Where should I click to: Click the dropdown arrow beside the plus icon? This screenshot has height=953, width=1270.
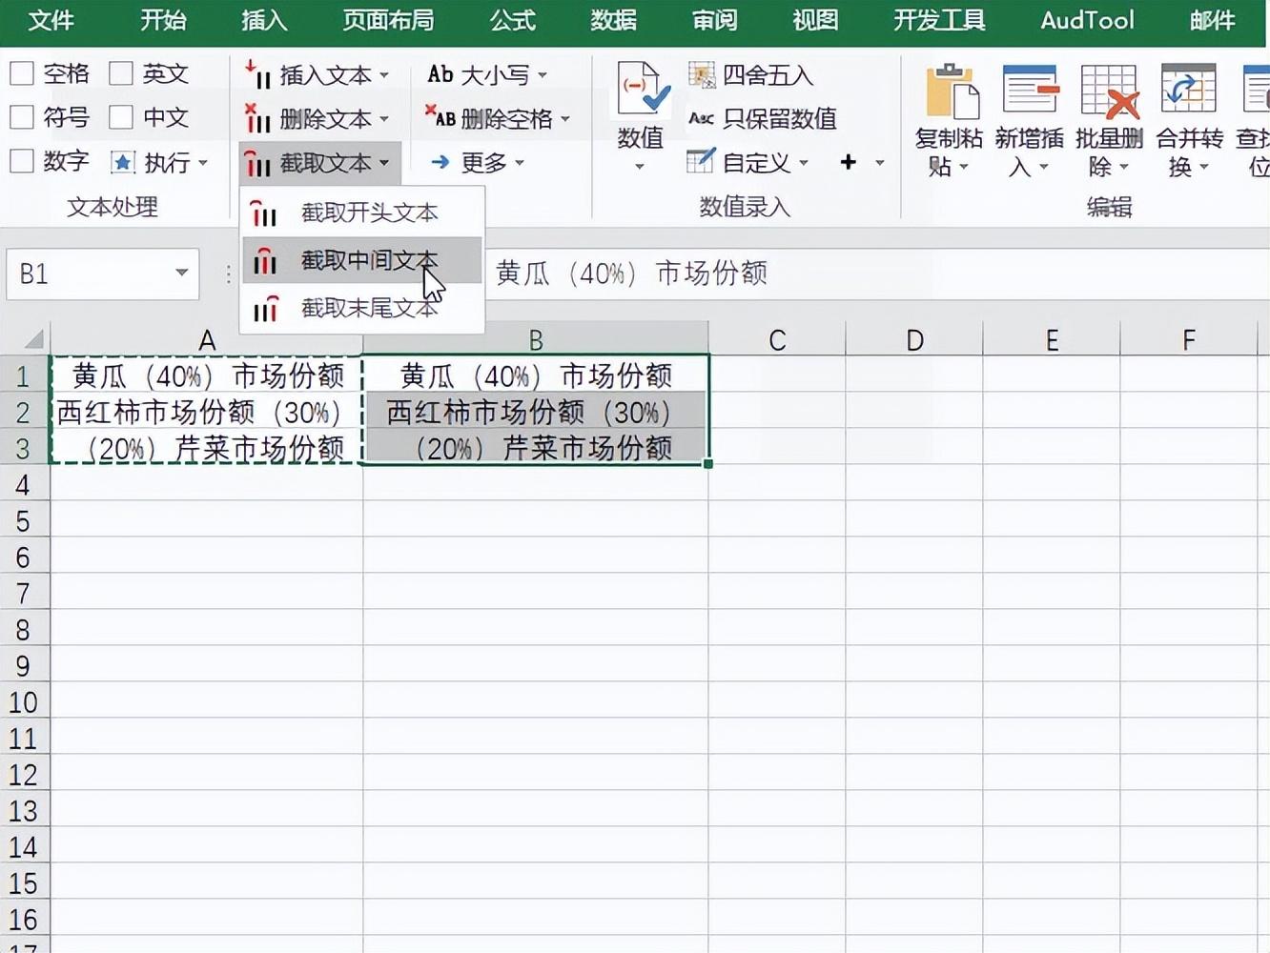pyautogui.click(x=879, y=163)
